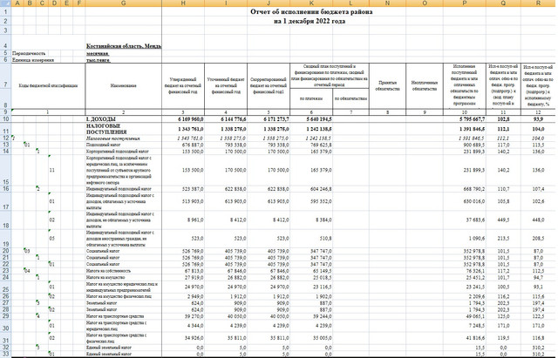This screenshot has height=358, width=558.
Task: Click the 'Принятые обязательства' header cell
Action: pyautogui.click(x=387, y=85)
